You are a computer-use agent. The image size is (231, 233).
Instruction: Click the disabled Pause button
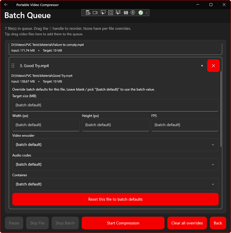(14, 223)
